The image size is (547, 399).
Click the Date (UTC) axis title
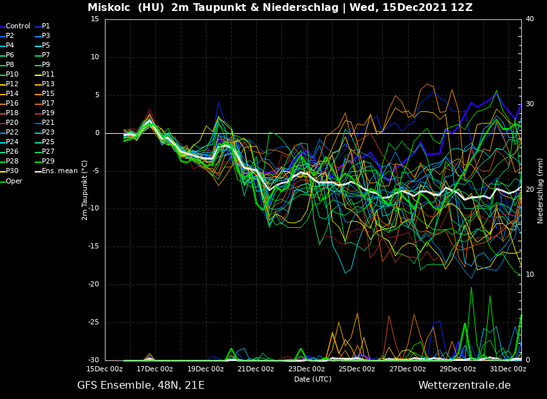pos(313,380)
